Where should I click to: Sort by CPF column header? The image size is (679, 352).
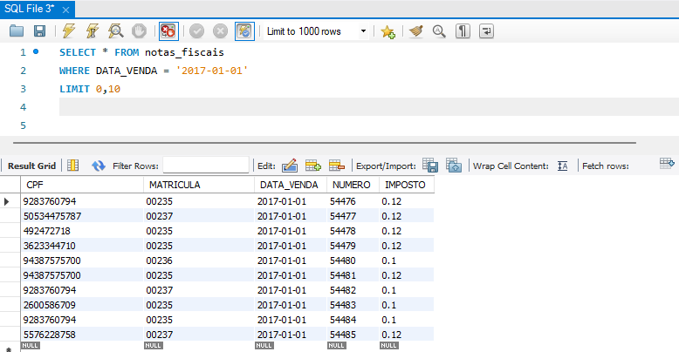tap(82, 185)
